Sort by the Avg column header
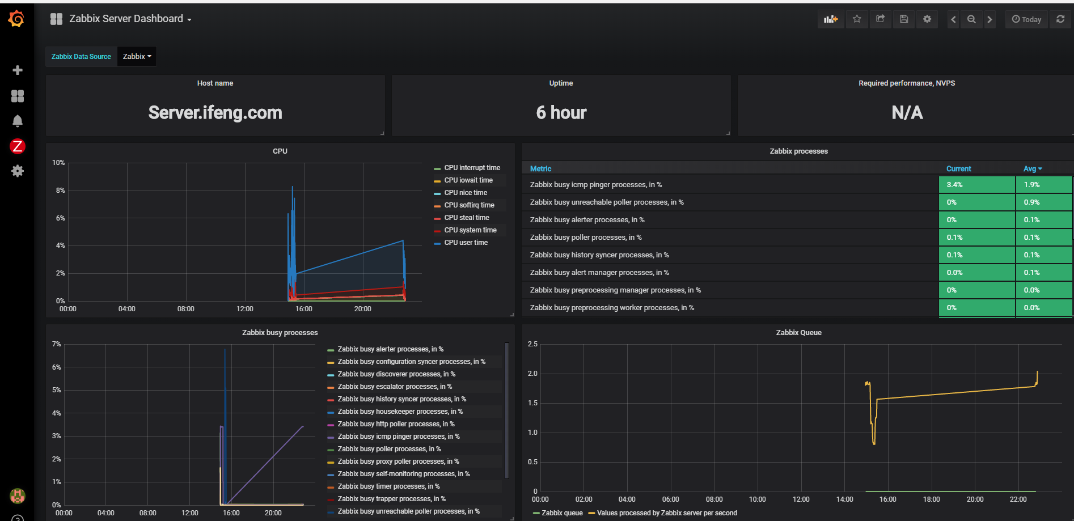Screen dimensions: 1074x521 pos(1033,169)
